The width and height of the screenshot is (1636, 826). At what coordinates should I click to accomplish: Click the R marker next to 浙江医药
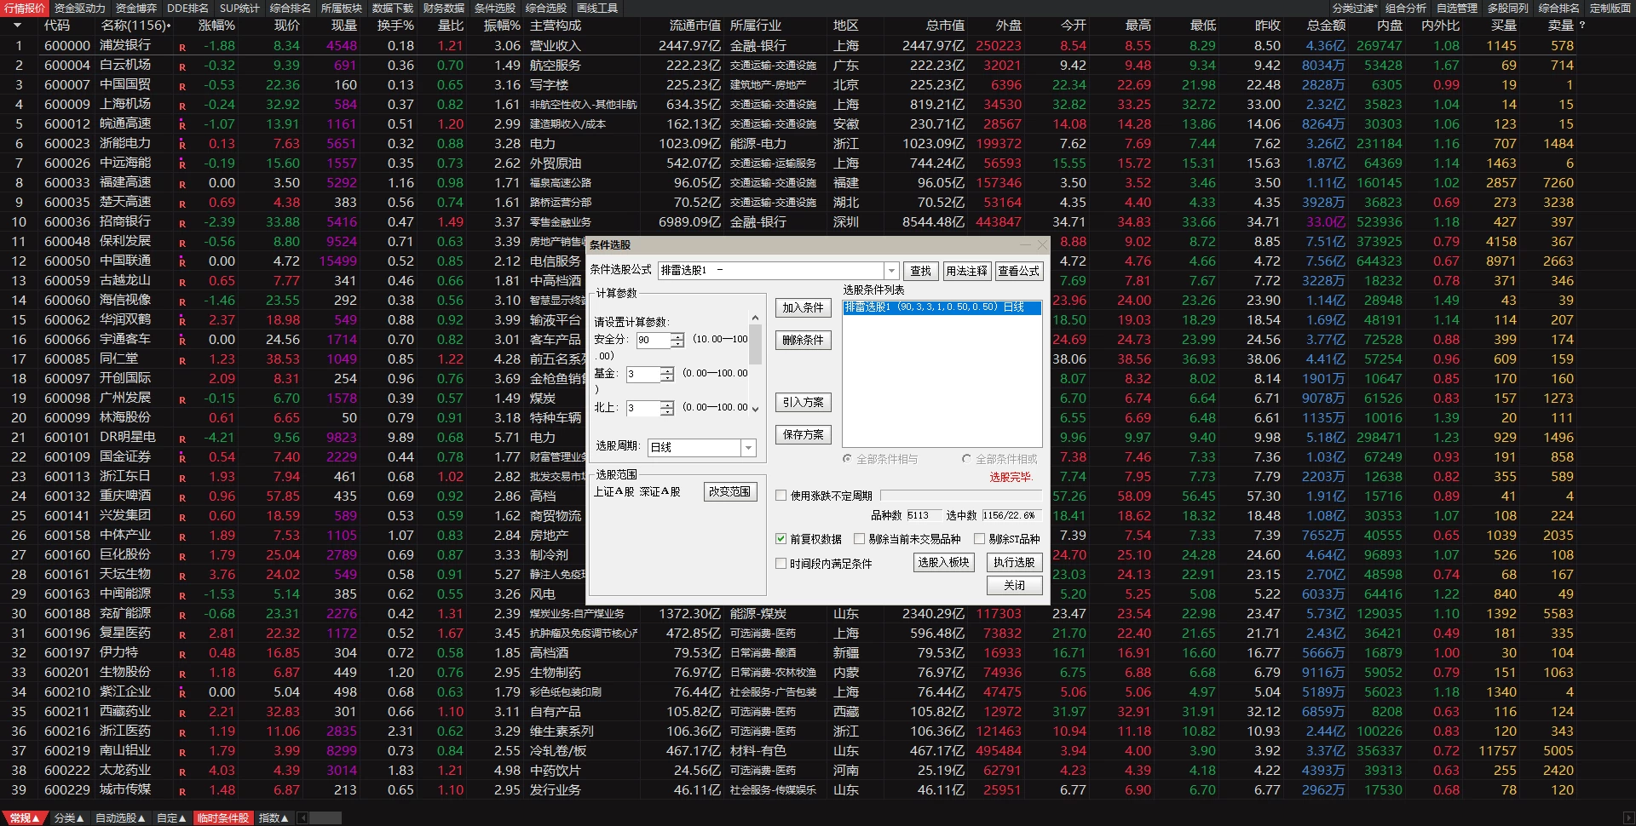click(181, 732)
